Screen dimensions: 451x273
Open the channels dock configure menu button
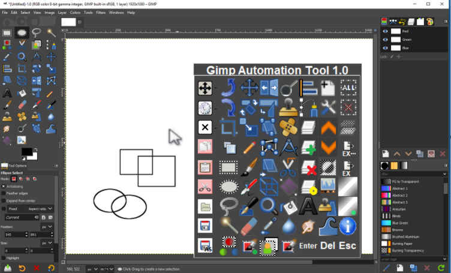point(446,21)
